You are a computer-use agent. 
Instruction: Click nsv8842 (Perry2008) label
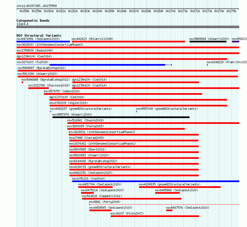pos(105,202)
